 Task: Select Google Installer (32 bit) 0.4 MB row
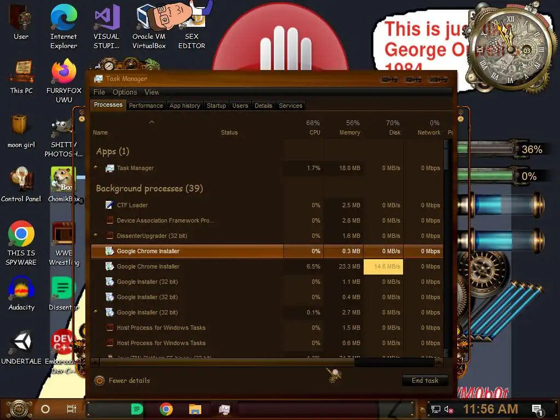267,297
